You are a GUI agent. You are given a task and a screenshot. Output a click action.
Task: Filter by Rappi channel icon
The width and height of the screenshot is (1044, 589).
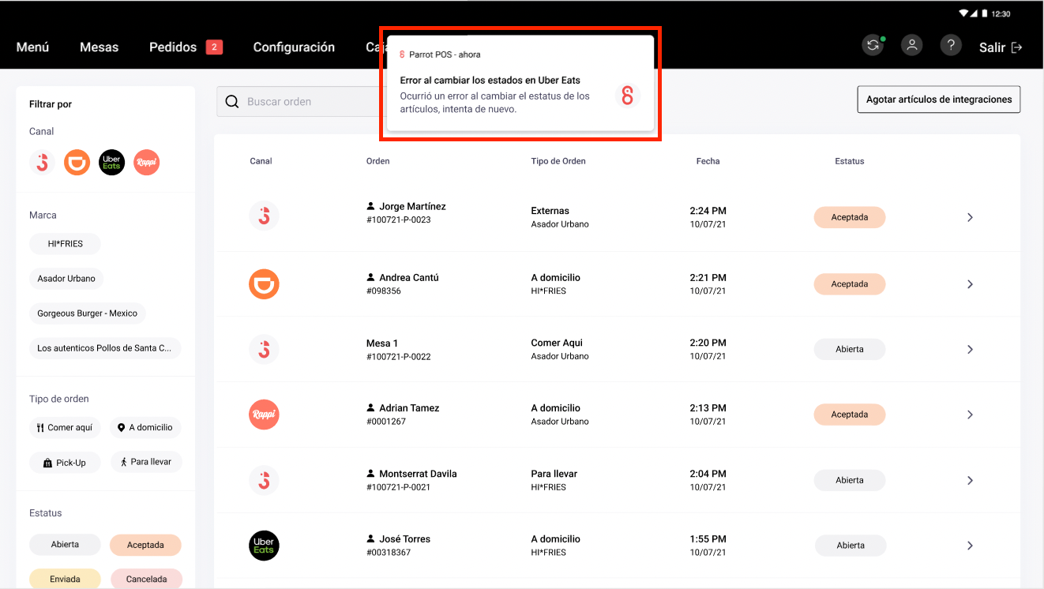(x=146, y=163)
